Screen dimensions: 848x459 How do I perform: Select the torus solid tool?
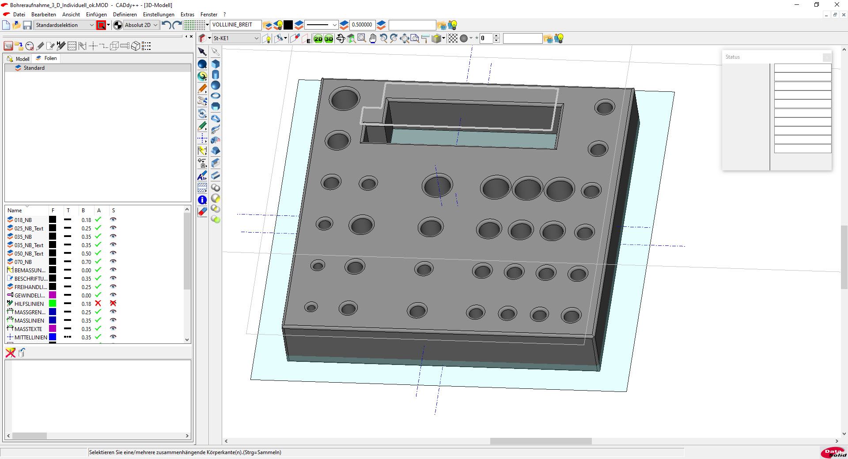pyautogui.click(x=216, y=96)
